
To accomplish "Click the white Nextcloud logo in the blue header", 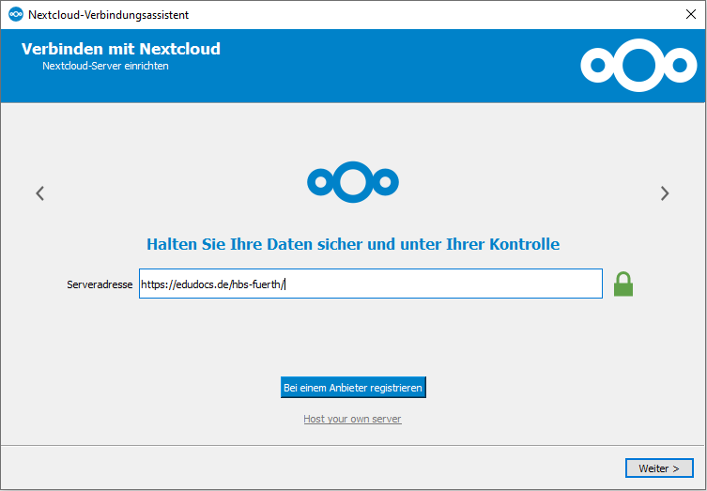I will coord(638,66).
